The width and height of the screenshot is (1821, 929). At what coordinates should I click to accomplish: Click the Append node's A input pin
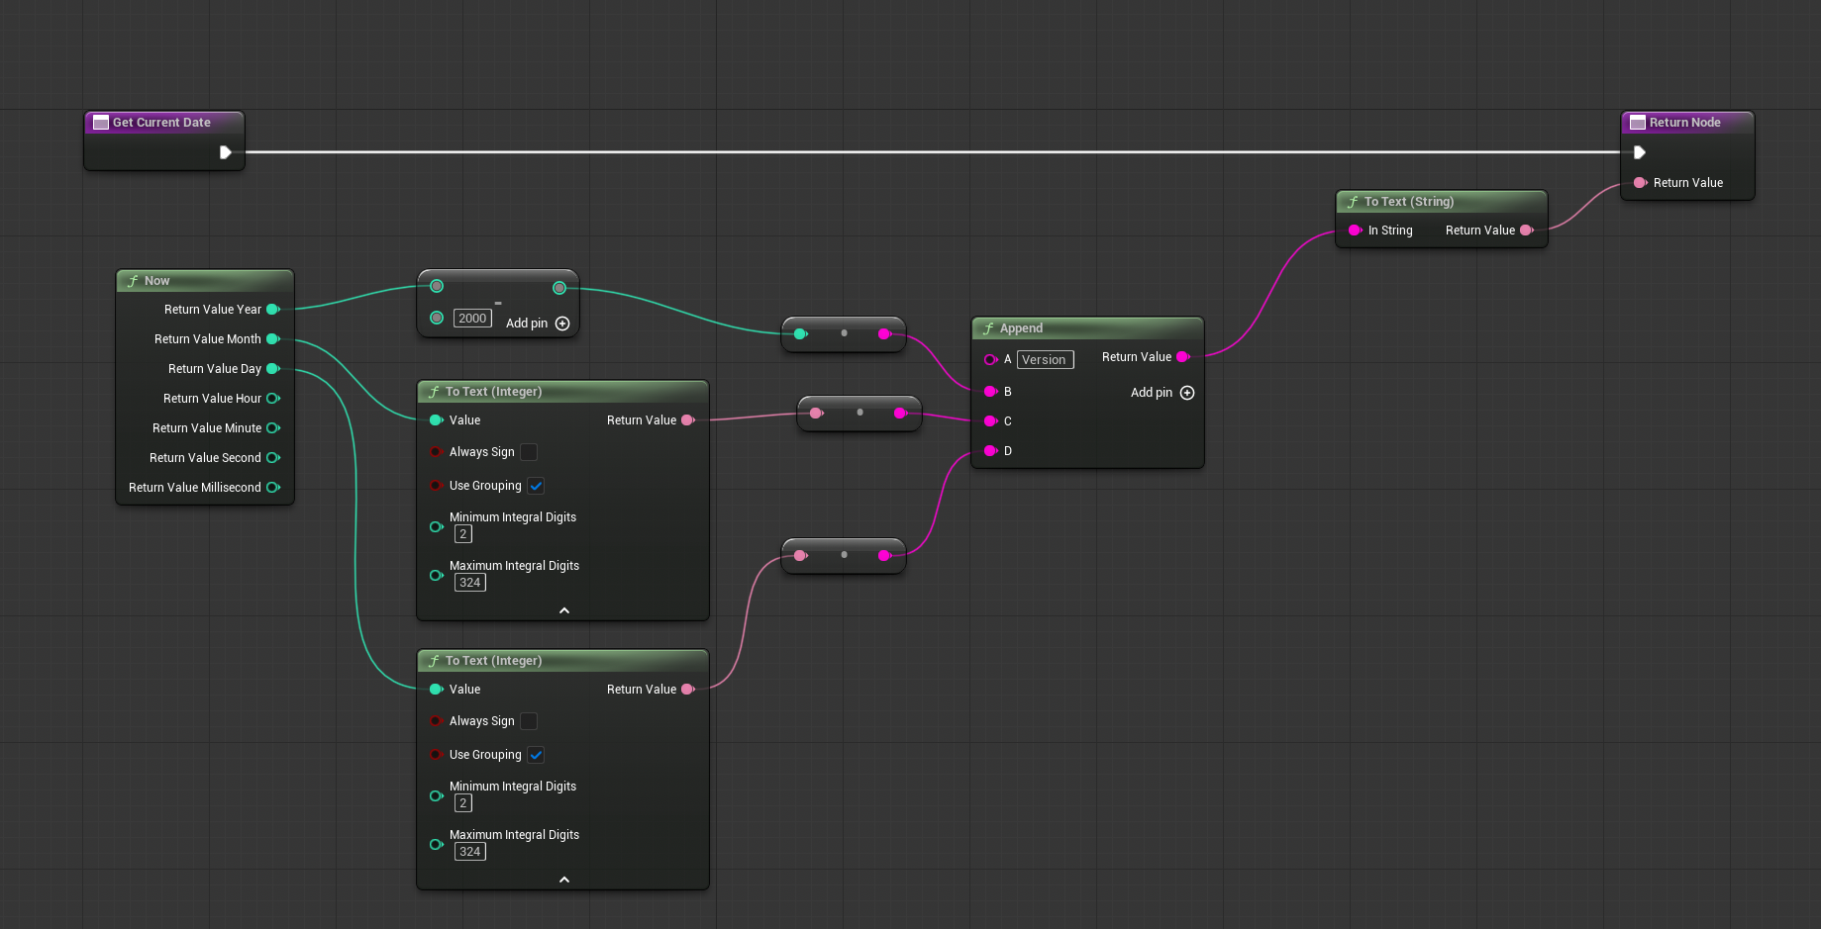tap(990, 360)
